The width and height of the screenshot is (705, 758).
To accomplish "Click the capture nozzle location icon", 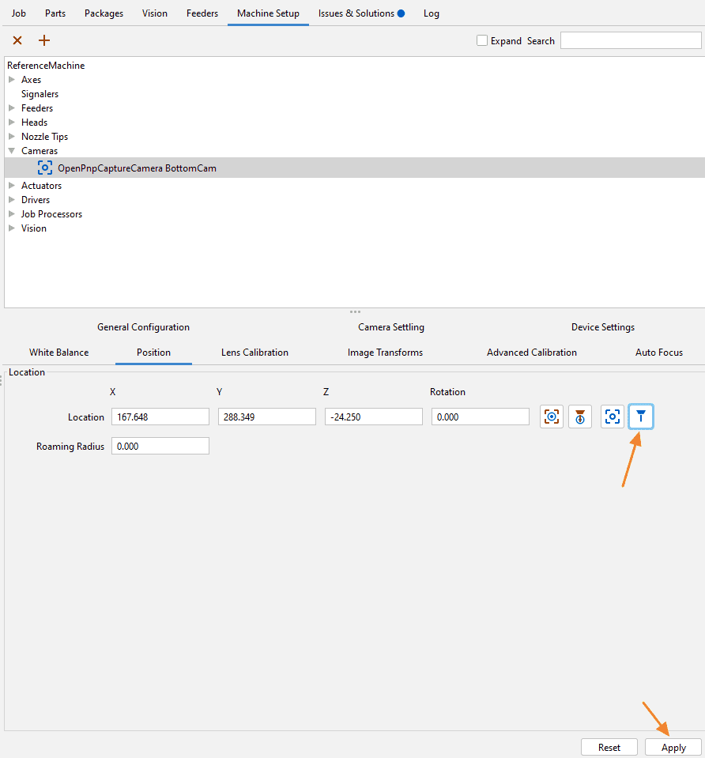I will 580,417.
